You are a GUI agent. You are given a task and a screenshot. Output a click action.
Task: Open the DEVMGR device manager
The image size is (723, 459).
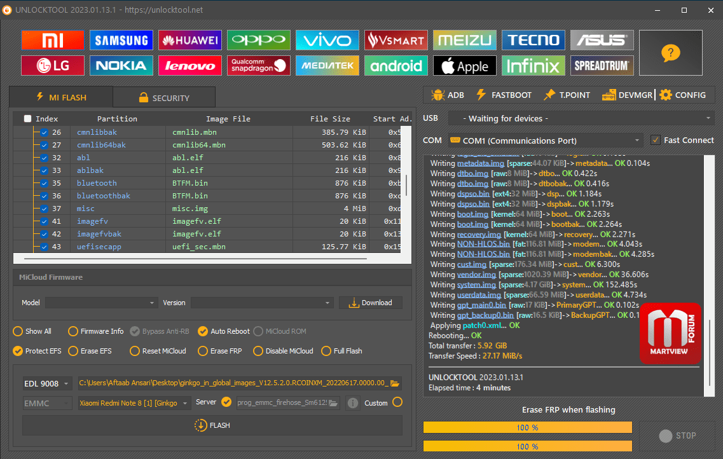coord(627,95)
